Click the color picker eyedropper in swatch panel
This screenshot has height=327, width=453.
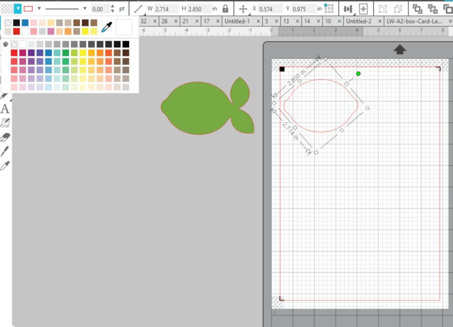coord(107,27)
